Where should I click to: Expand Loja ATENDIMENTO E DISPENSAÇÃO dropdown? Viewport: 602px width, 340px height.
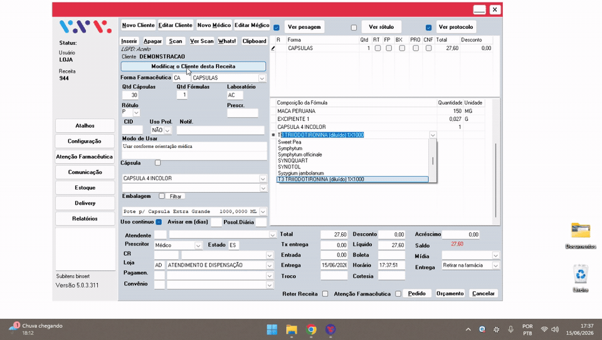tap(270, 265)
